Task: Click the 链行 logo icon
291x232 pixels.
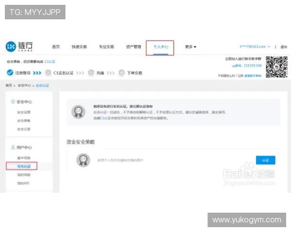Action: pyautogui.click(x=11, y=46)
